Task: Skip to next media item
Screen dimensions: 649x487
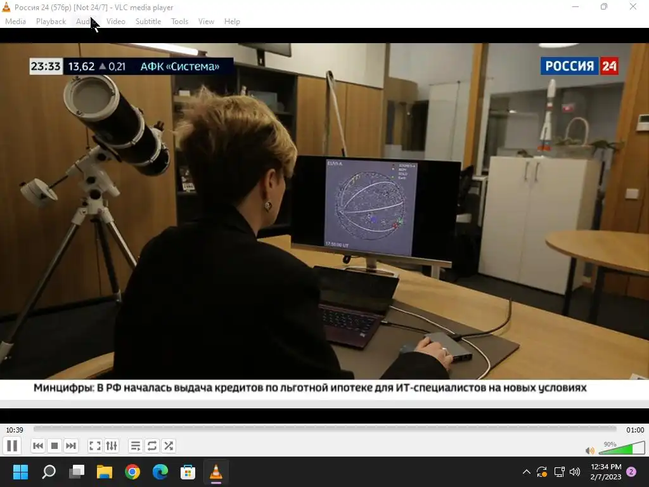Action: click(x=71, y=446)
